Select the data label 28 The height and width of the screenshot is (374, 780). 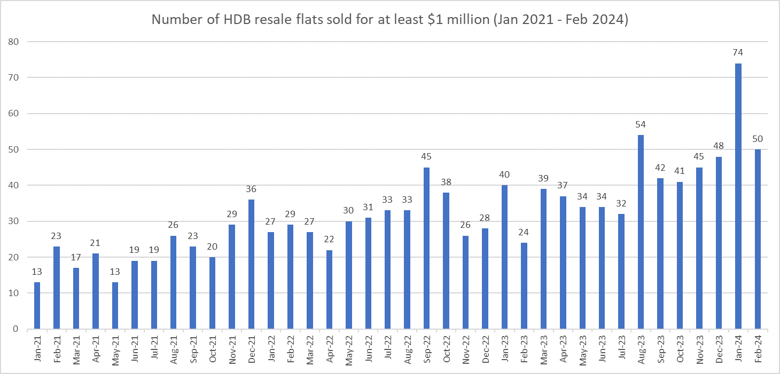click(x=485, y=218)
